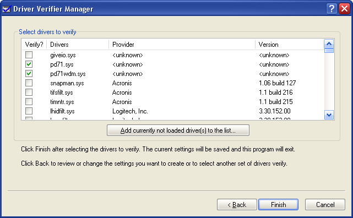Screen dimensions: 353x218
Task: Open the help question mark button
Action: tap(332, 9)
